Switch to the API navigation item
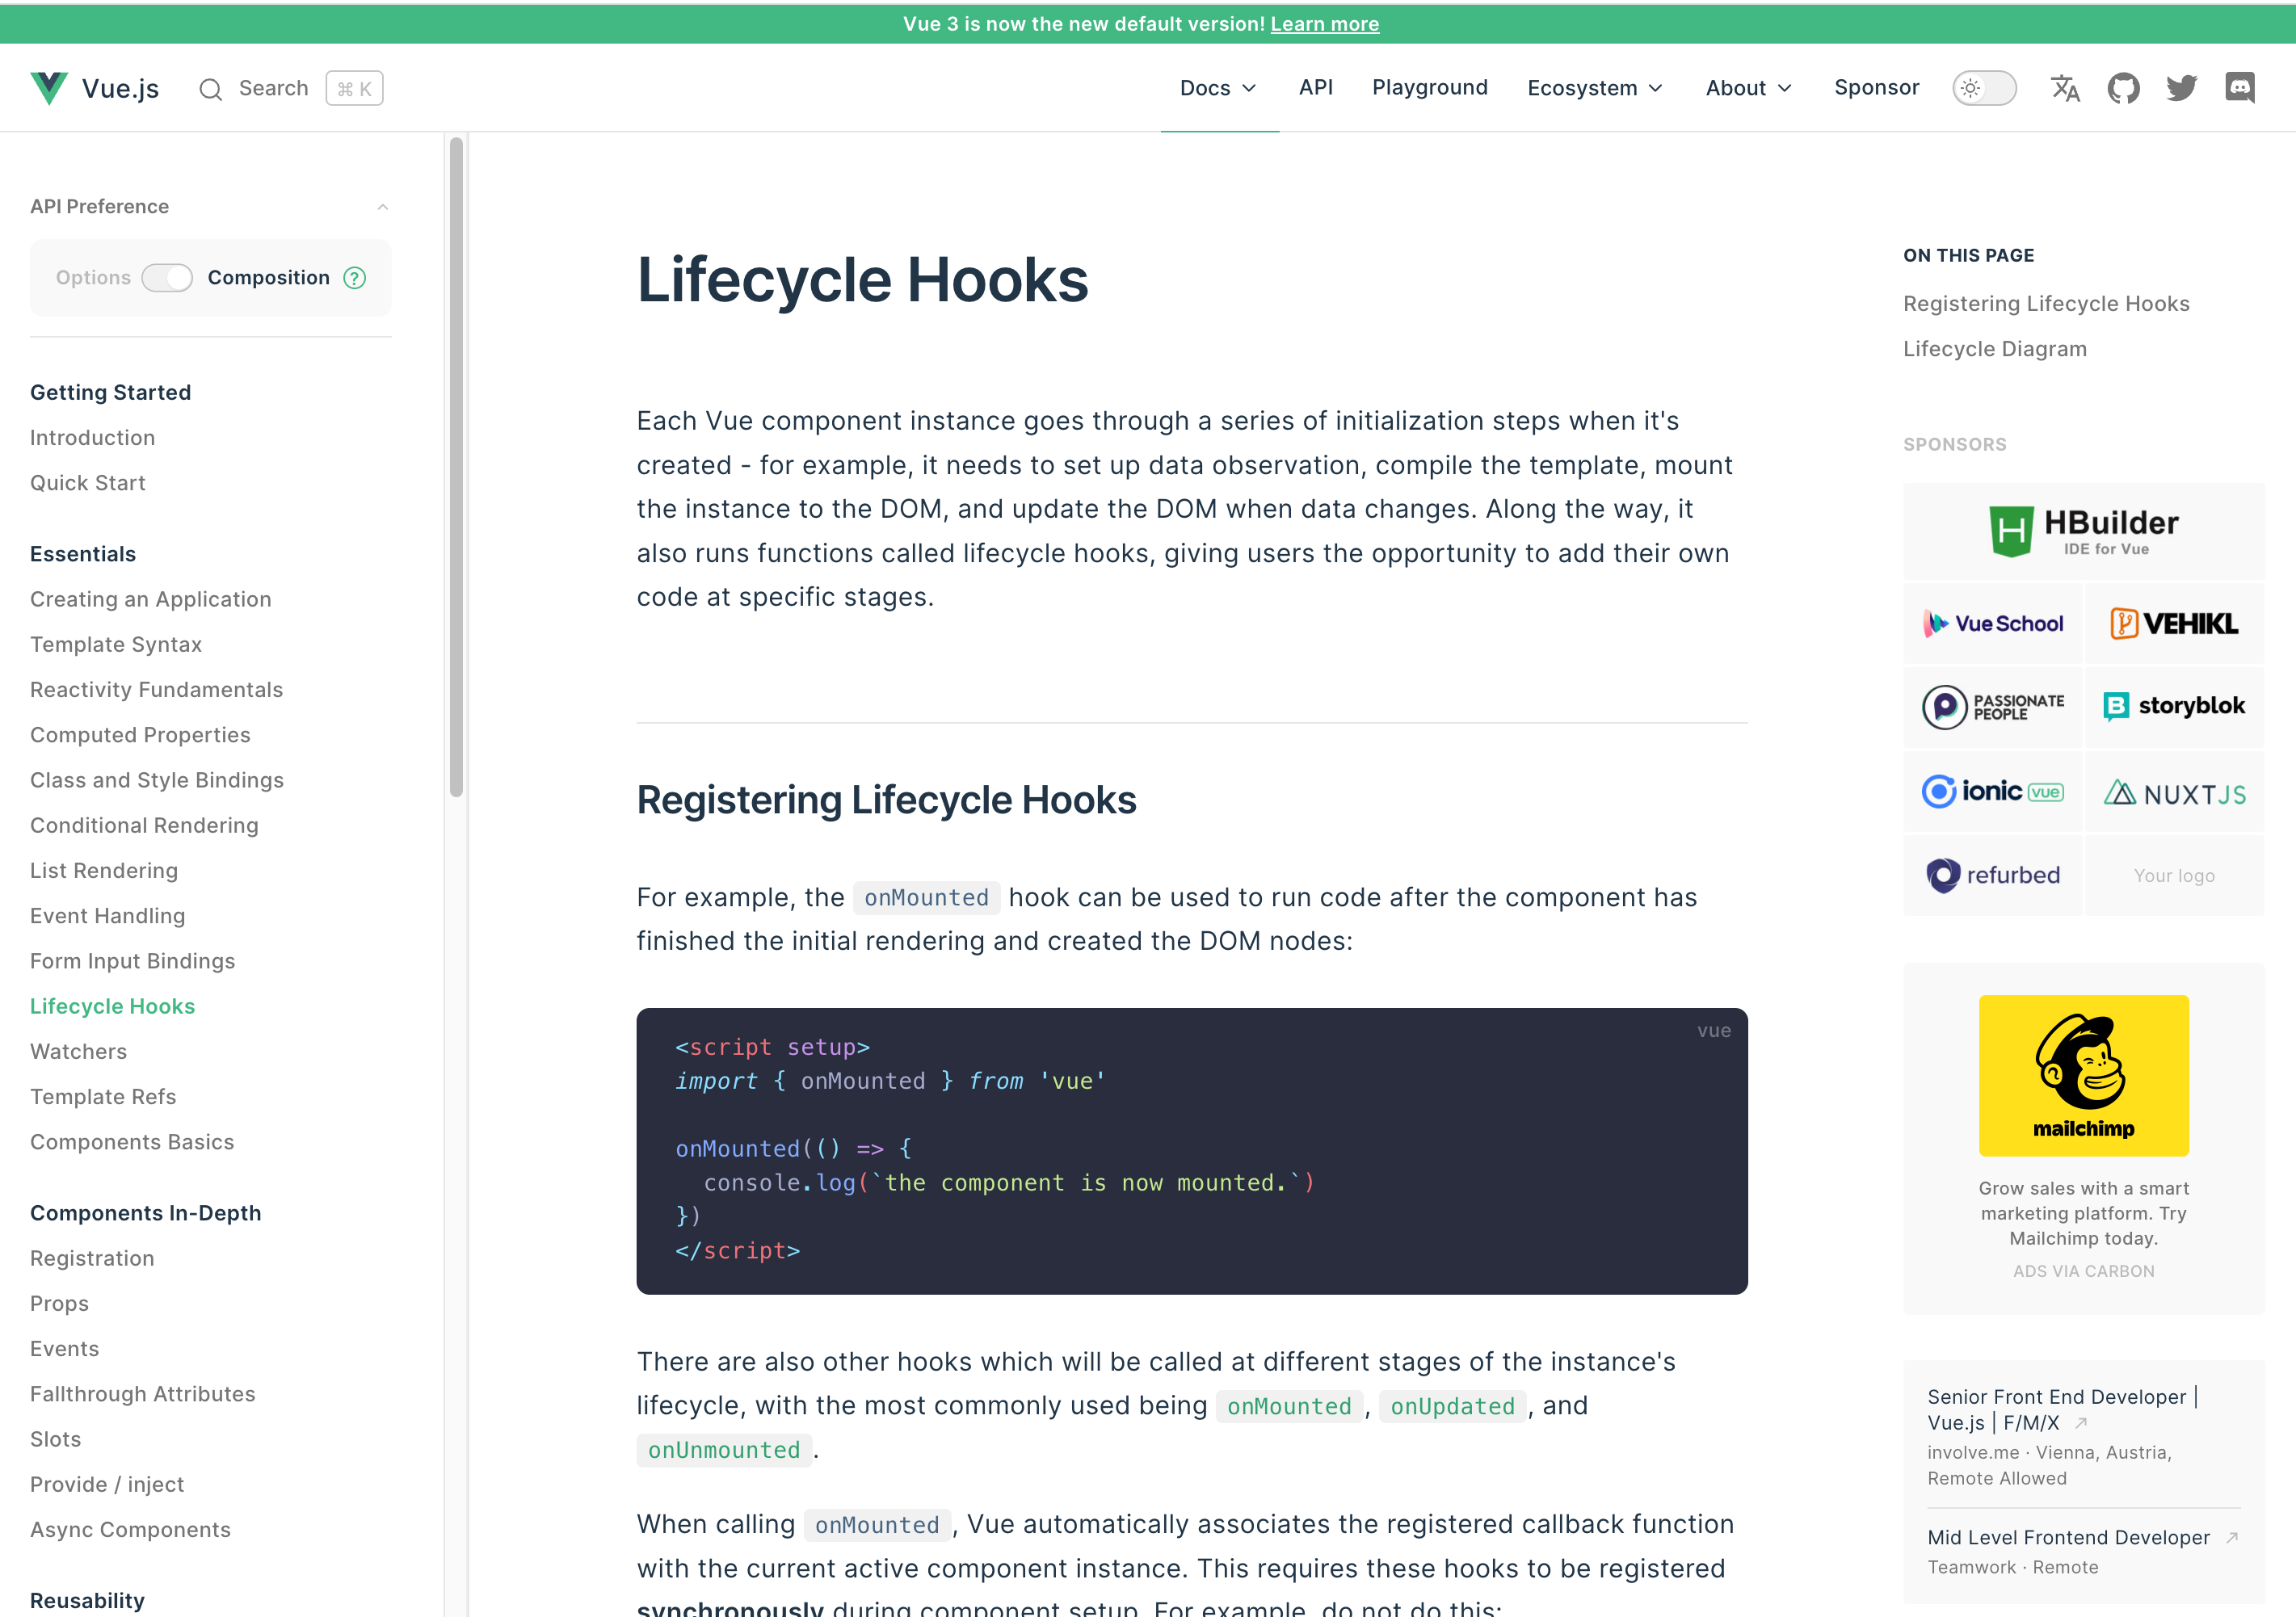Screen dimensions: 2296x1617 1316,88
